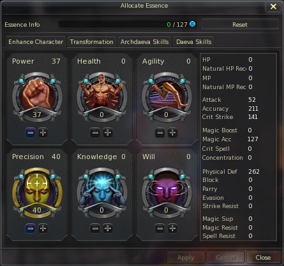284x266 pixels.
Task: Add a point to Knowledge
Action: tap(108, 228)
